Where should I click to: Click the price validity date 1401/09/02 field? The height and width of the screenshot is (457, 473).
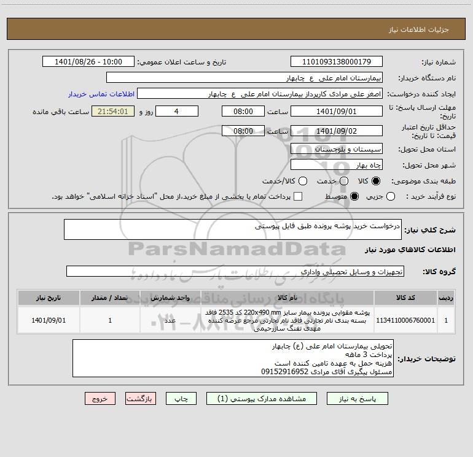point(337,131)
